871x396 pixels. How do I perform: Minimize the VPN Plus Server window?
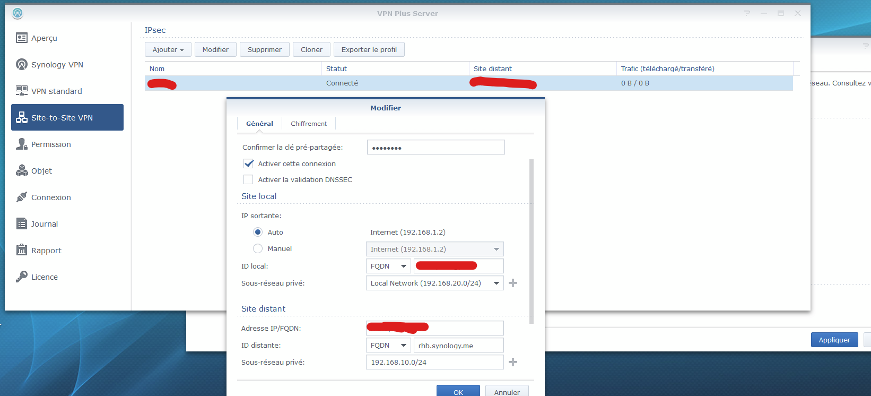tap(764, 13)
